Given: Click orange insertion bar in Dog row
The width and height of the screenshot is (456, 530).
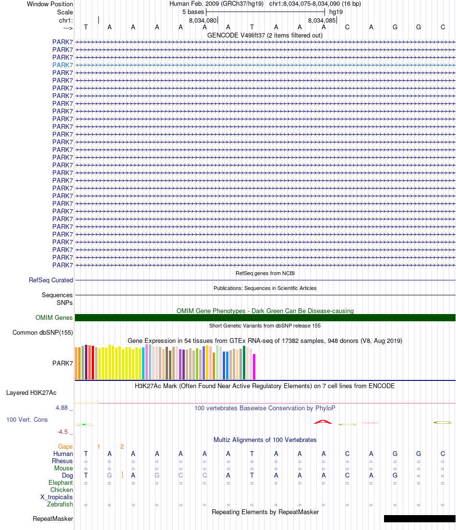Looking at the screenshot, I should (x=122, y=475).
